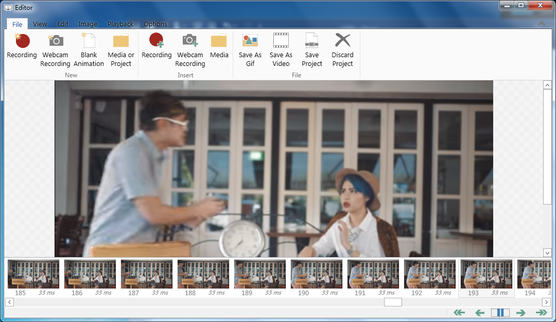
Task: Choose Save As Video
Action: click(x=281, y=49)
